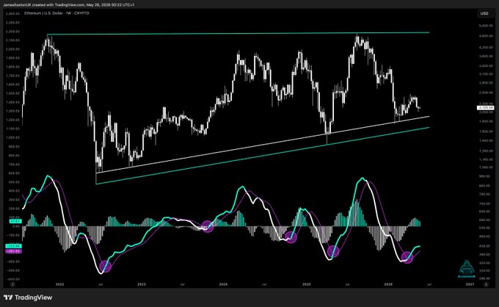Screen dimensions: 499x307
Task: Select the current price label 2,100.54
Action: (x=486, y=108)
